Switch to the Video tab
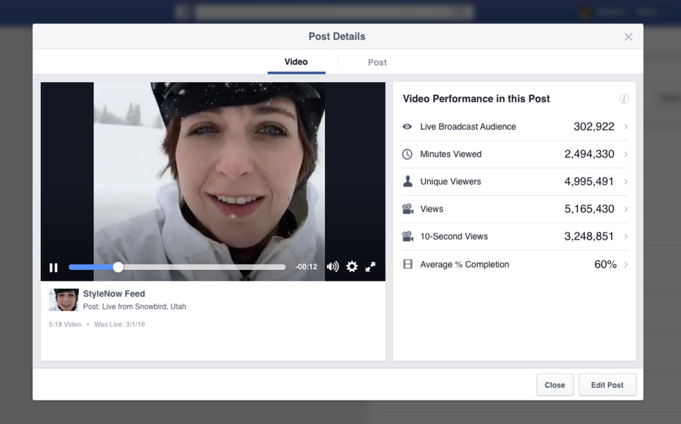This screenshot has width=681, height=424. pyautogui.click(x=296, y=62)
